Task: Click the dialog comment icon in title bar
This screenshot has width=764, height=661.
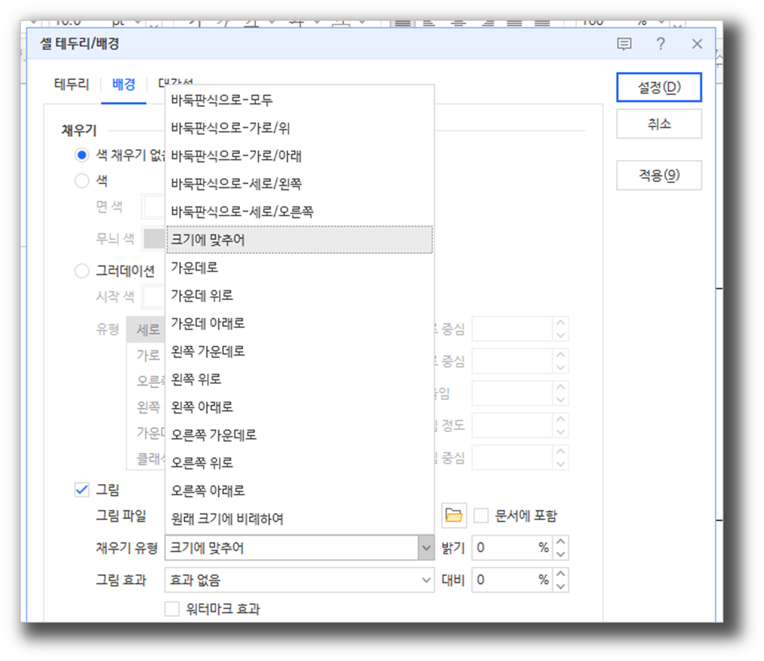Action: (624, 44)
